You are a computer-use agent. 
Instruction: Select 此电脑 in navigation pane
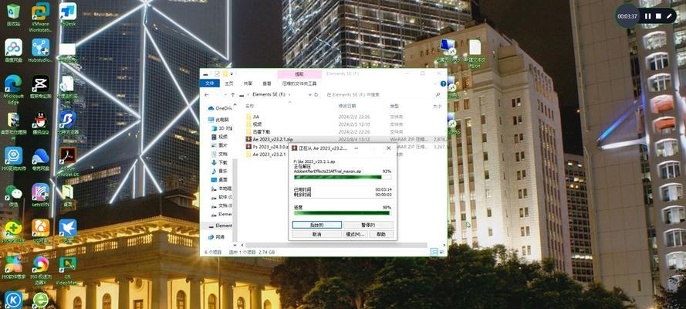click(x=218, y=120)
